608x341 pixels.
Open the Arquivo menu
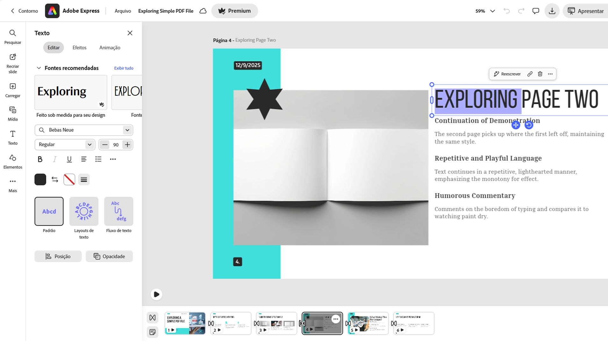[x=122, y=10]
